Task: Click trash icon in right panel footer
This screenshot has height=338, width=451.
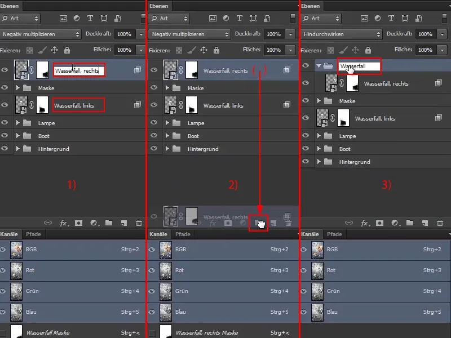Action: point(440,223)
